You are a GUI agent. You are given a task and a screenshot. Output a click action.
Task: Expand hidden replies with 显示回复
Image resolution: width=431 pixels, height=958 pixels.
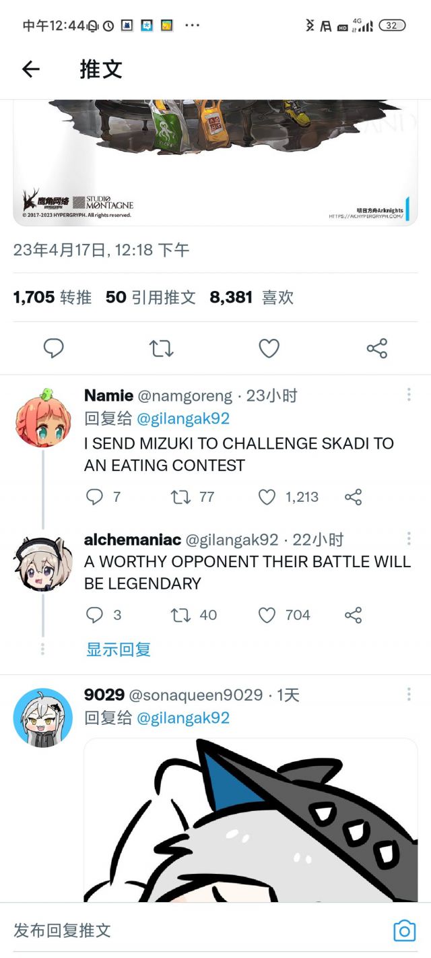coord(118,649)
